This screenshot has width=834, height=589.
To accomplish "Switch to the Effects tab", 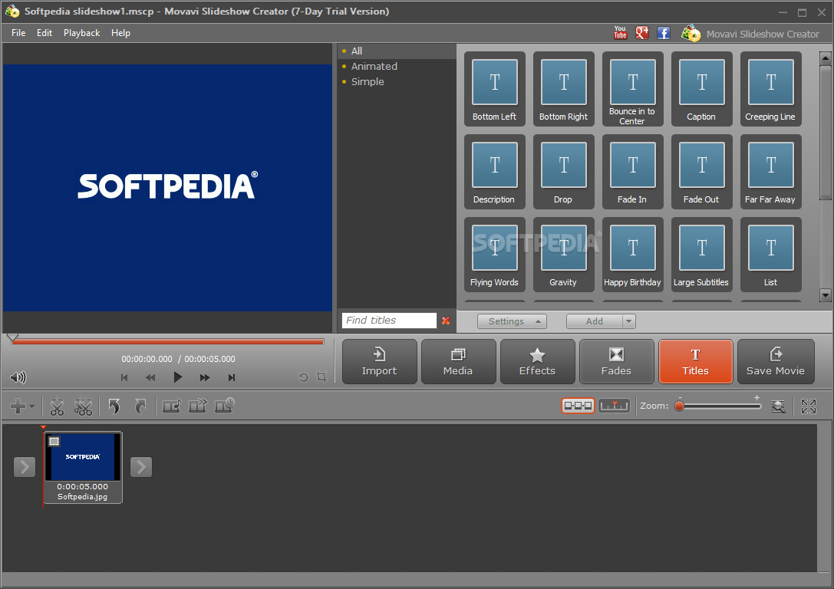I will (537, 361).
